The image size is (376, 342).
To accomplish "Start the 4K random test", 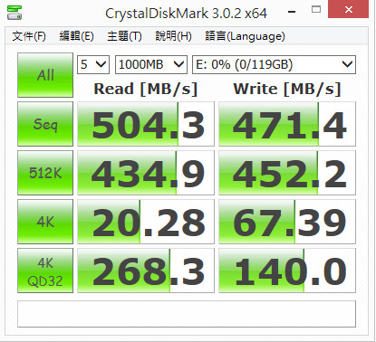I will [45, 222].
